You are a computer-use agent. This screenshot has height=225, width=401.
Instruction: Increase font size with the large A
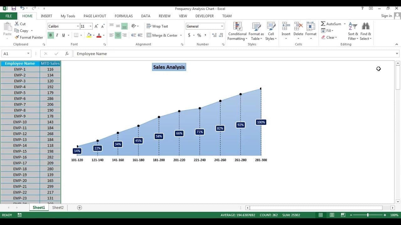96,26
